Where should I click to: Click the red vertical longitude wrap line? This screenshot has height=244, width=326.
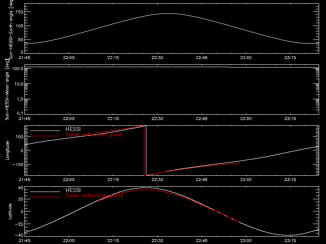(144, 150)
